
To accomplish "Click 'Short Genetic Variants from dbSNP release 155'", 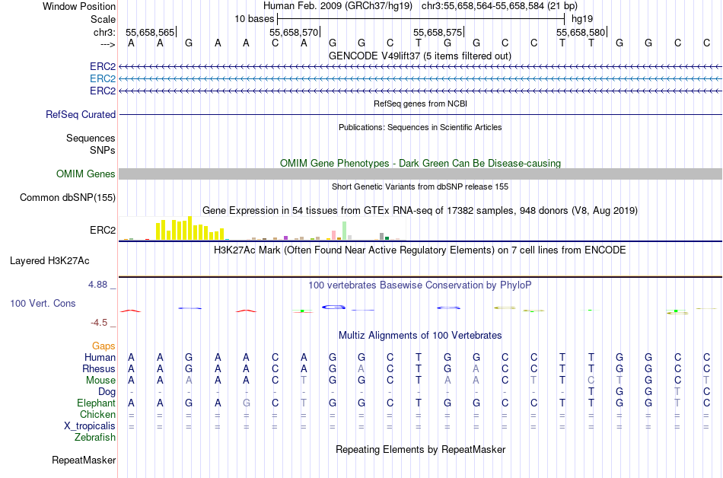I will tap(420, 186).
